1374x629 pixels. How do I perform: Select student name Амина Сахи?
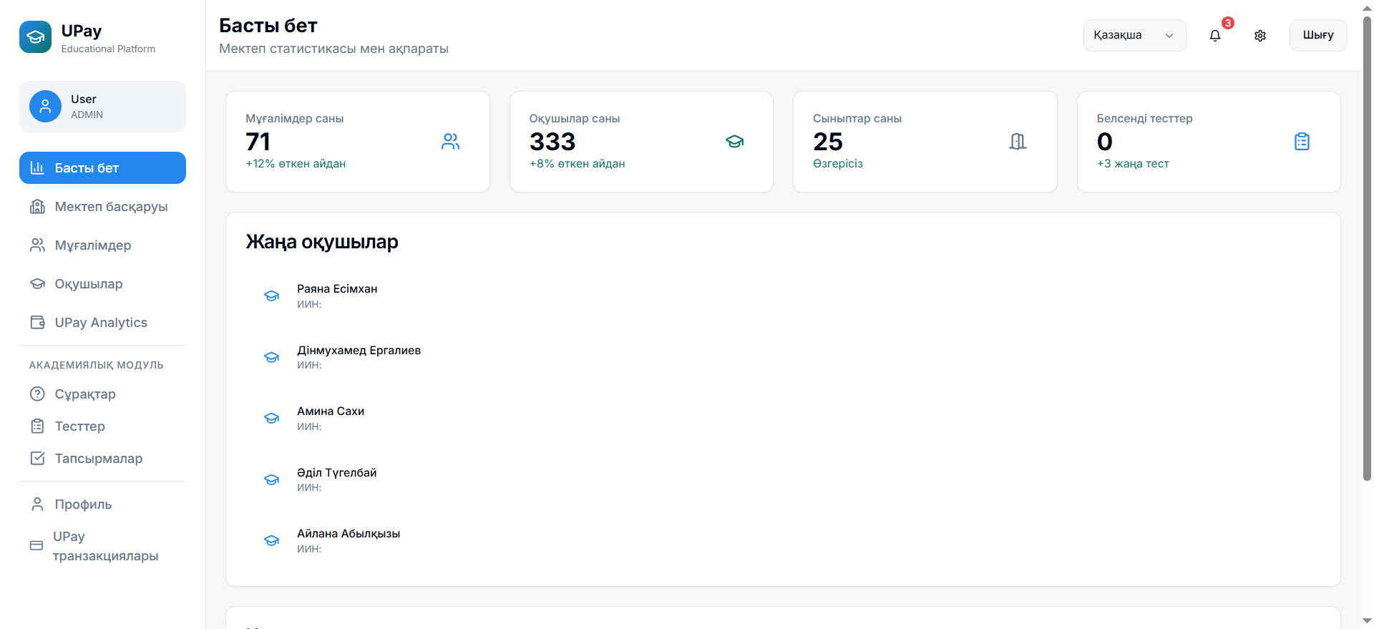point(331,411)
